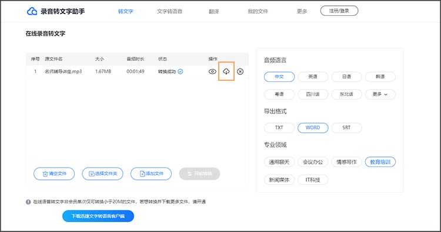Expand the 更多 languages dropdown
This screenshot has width=441, height=232.
pyautogui.click(x=380, y=94)
